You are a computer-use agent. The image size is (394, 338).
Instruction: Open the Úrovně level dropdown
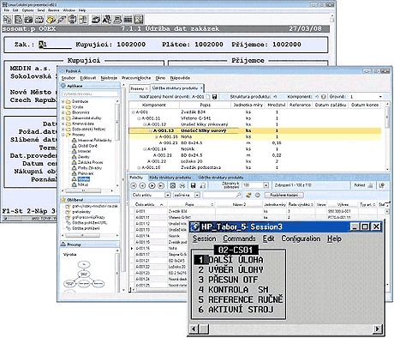[x=380, y=97]
